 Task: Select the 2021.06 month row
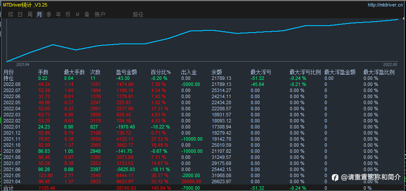(202, 169)
